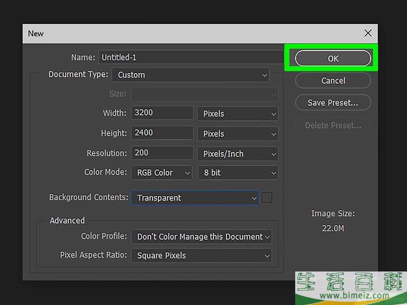Click the background color swatch box
The width and height of the screenshot is (407, 305).
pos(267,198)
